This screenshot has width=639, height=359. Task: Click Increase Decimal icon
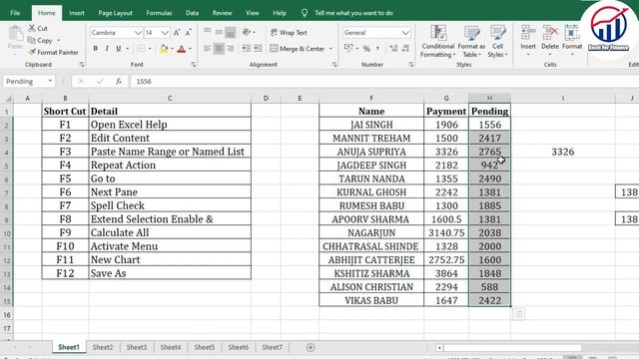[393, 49]
